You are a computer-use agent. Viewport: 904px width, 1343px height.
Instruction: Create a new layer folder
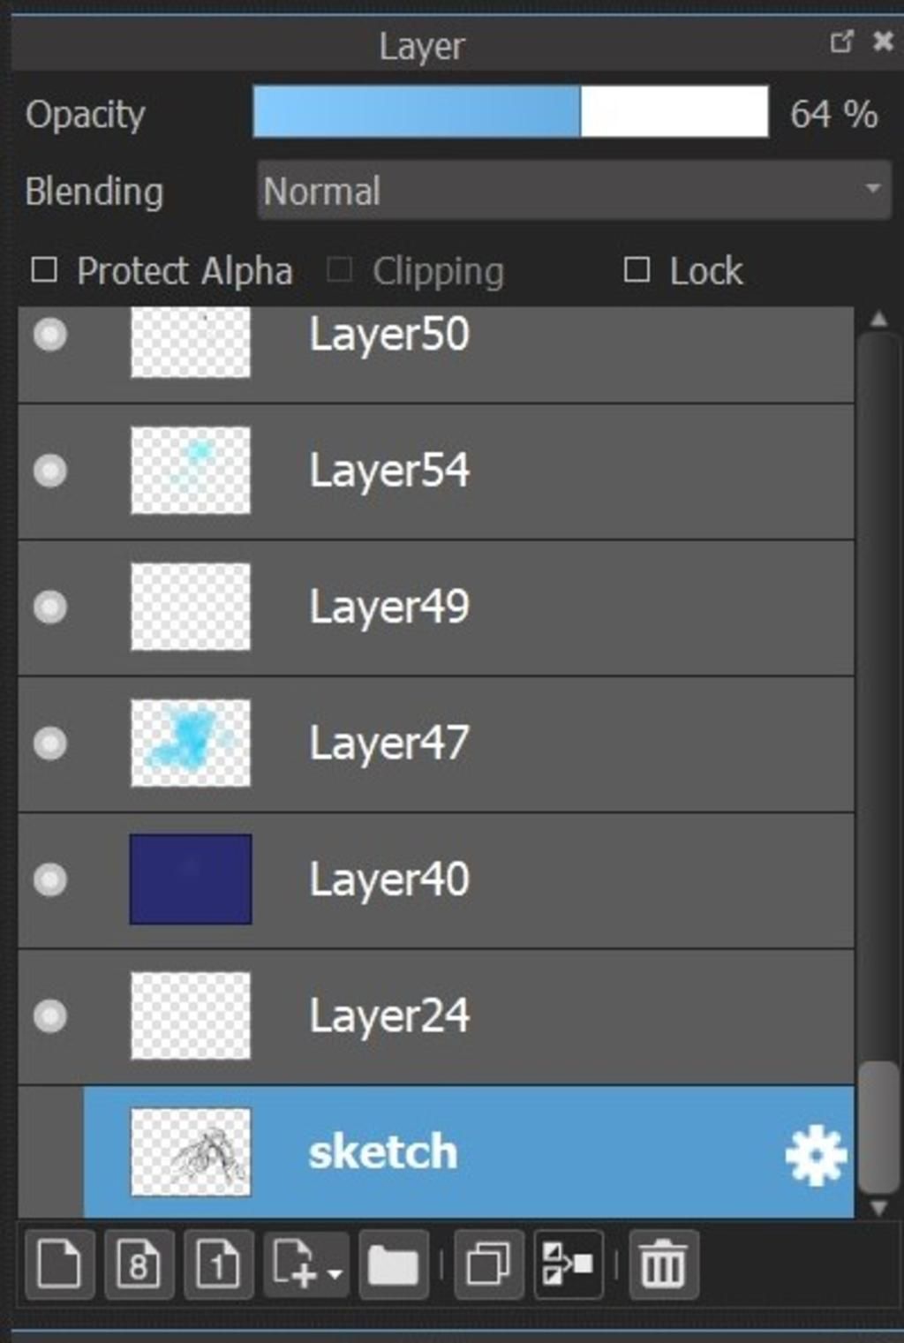pyautogui.click(x=394, y=1264)
